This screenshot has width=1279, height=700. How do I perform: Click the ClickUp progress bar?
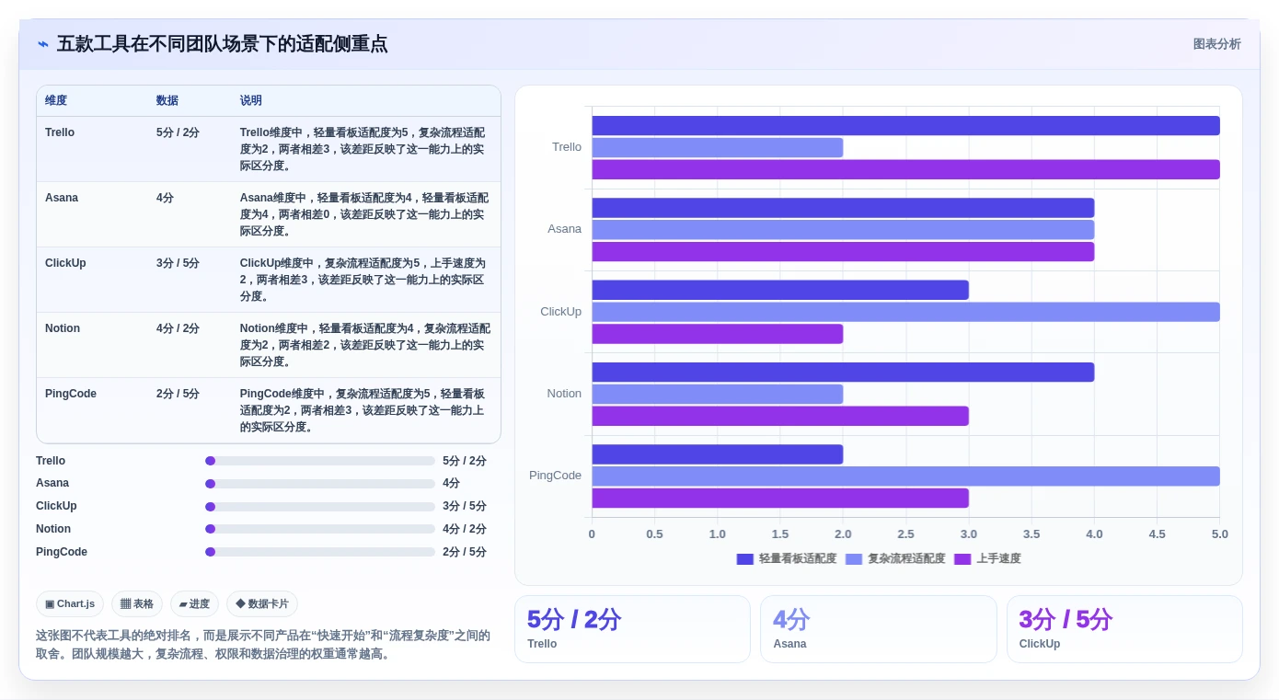[320, 506]
